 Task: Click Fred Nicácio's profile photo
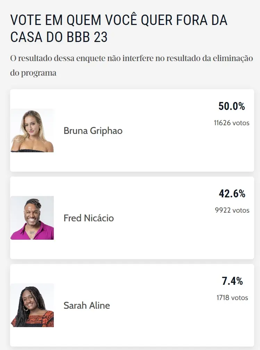tap(32, 217)
